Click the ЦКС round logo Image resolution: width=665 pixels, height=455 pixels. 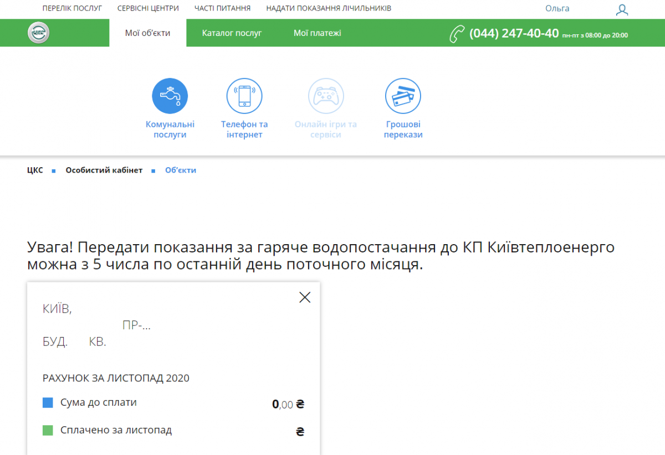point(39,33)
